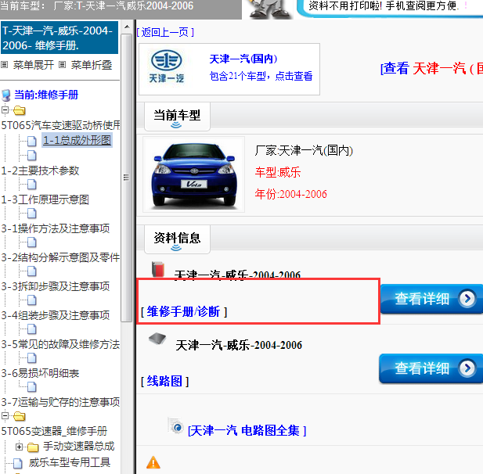Screen dimensions: 483x474
Task: Click the red book icon for repair manual
Action: (x=158, y=269)
